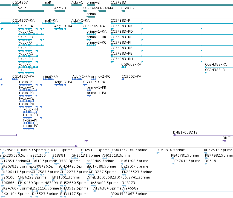Click transcript f-cup-RE

click(x=25, y=70)
